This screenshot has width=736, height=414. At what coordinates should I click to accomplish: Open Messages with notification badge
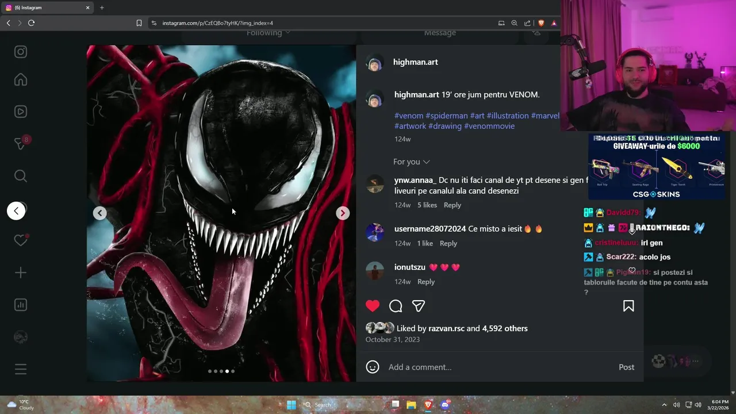click(x=21, y=143)
